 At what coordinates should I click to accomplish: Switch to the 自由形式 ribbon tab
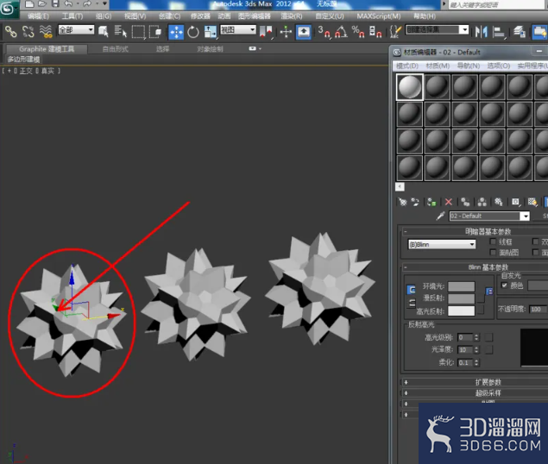pos(116,49)
